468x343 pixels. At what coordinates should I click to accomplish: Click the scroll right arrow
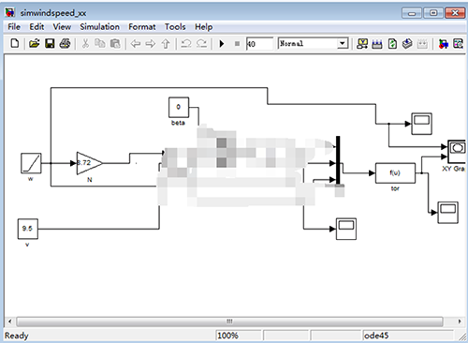click(x=460, y=321)
